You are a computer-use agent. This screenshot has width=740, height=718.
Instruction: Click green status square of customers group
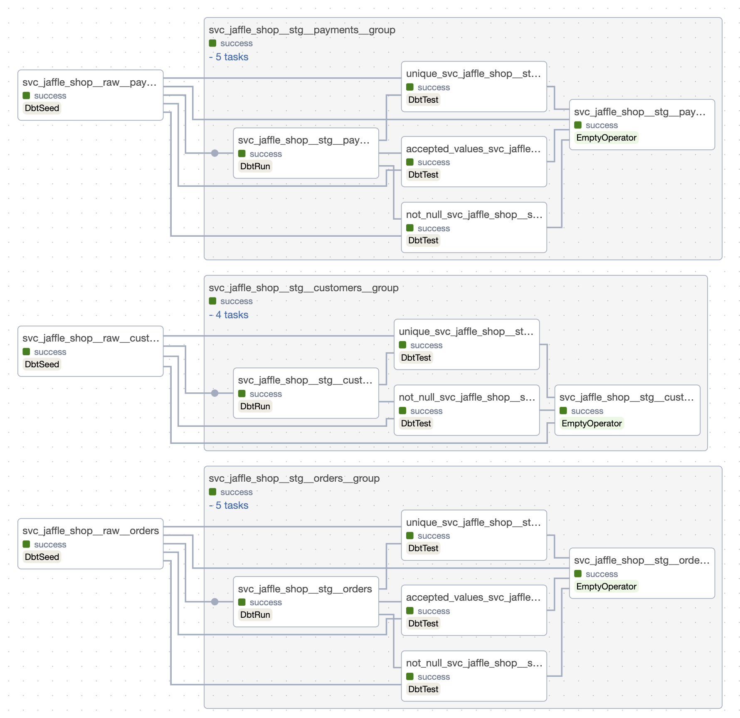212,301
